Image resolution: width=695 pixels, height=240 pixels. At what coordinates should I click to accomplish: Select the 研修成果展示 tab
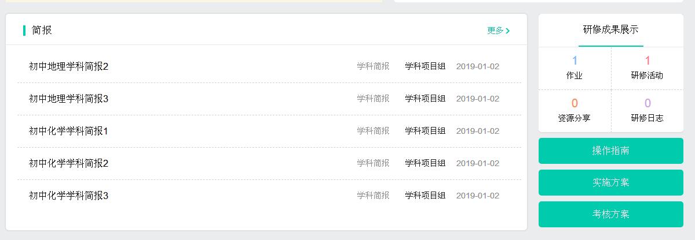610,30
